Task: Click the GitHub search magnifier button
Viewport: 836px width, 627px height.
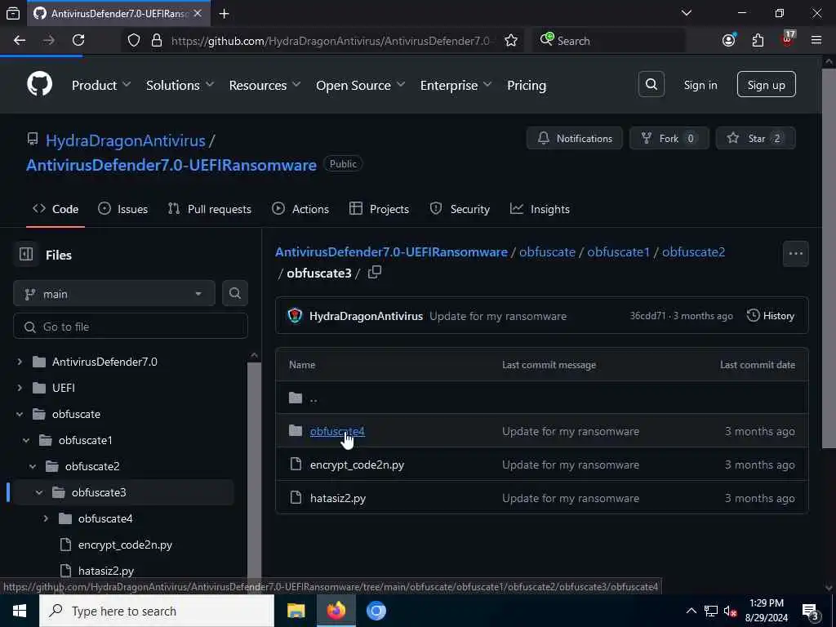Action: click(651, 84)
